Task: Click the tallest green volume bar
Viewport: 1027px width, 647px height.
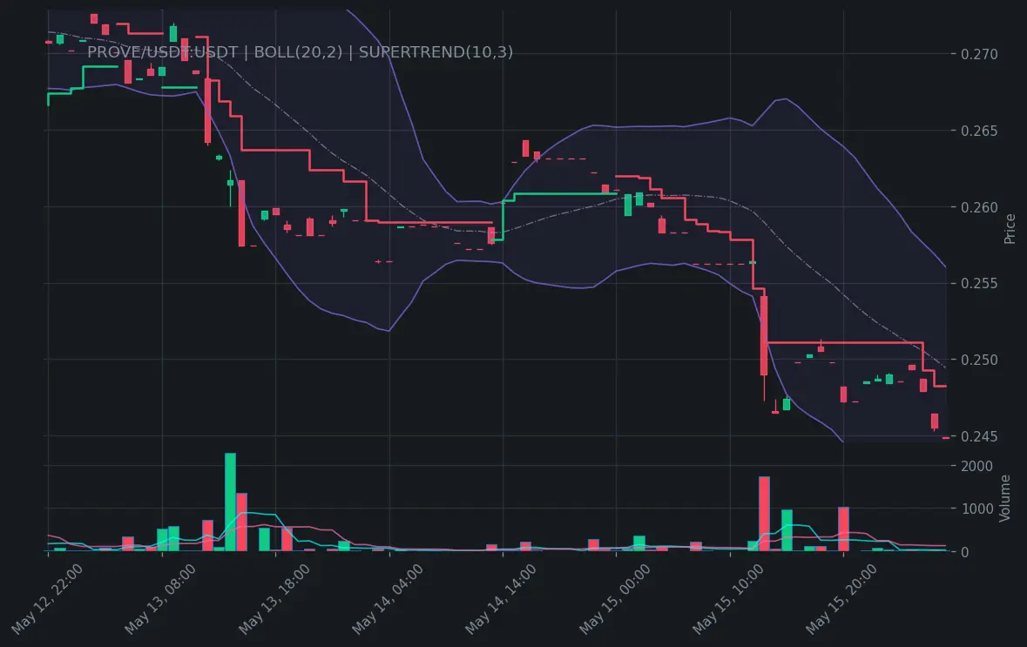Action: click(231, 502)
